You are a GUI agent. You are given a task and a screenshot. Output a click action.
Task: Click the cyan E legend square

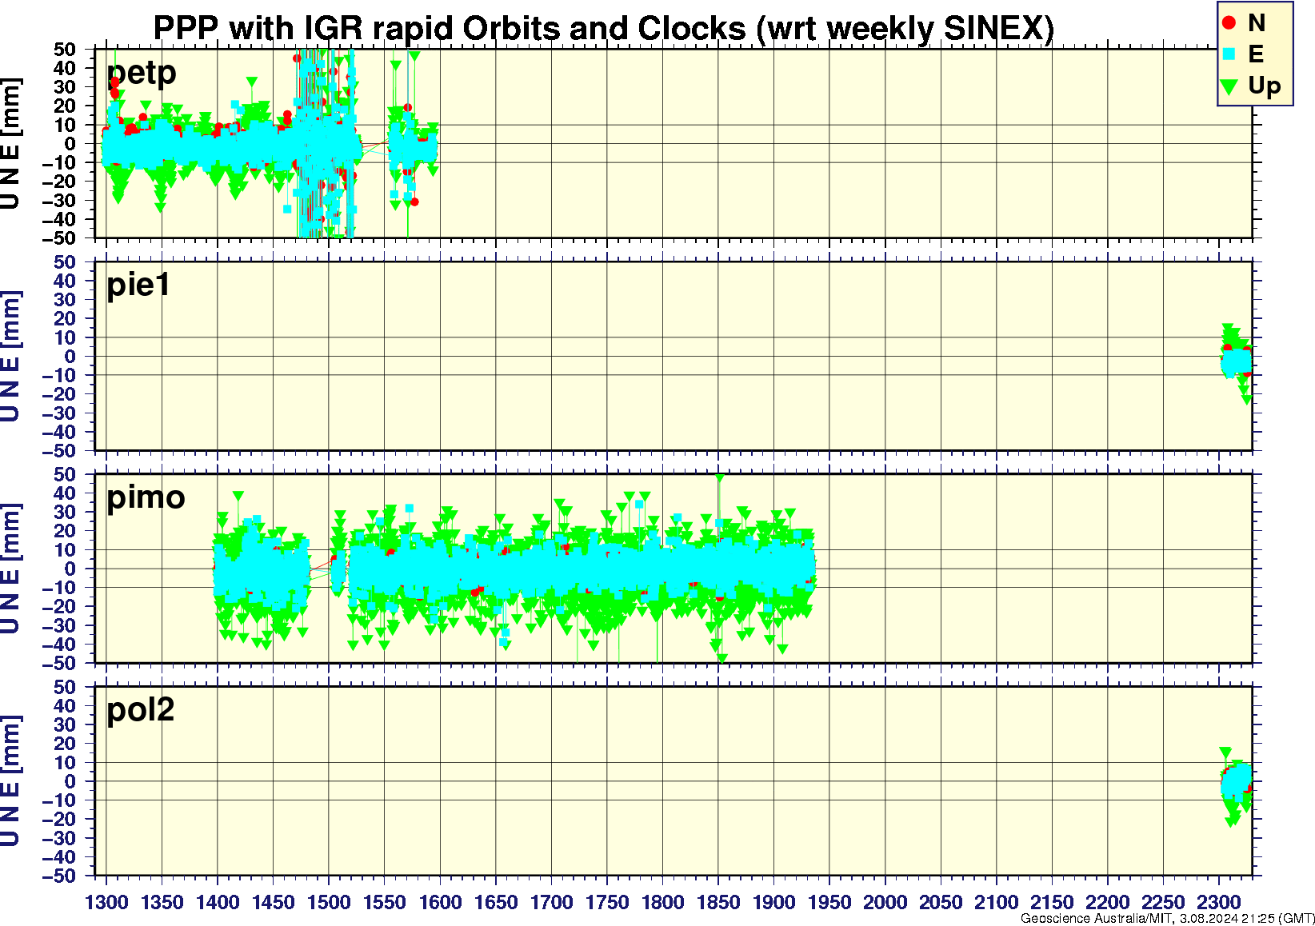[1229, 54]
